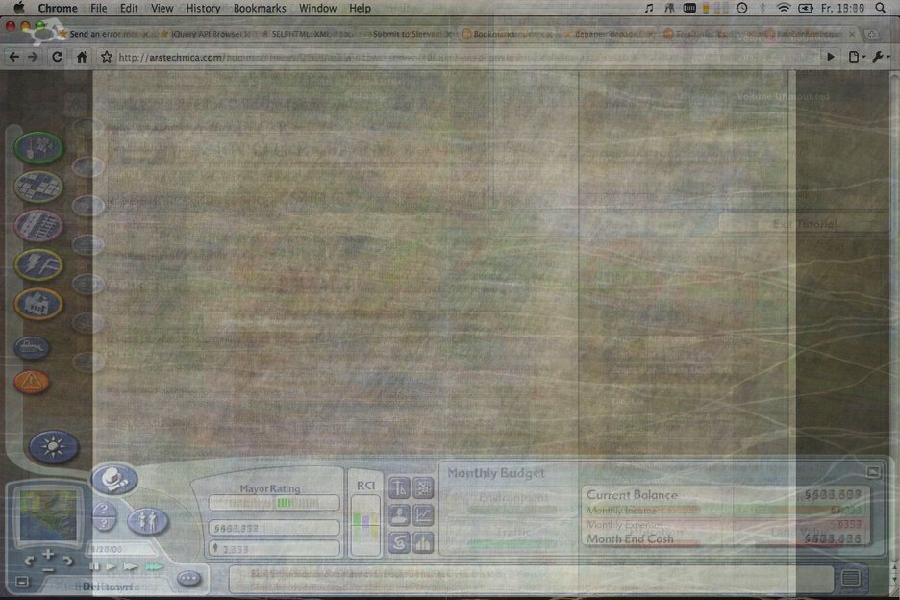Bookmark this page with the star
Viewport: 900px width, 600px height.
[x=106, y=57]
